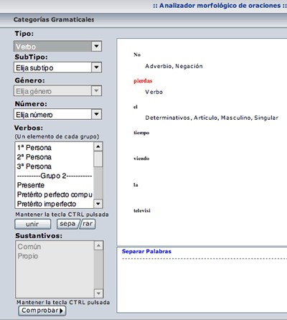
Task: Click the word viendo in analysis panel
Action: coord(141,159)
